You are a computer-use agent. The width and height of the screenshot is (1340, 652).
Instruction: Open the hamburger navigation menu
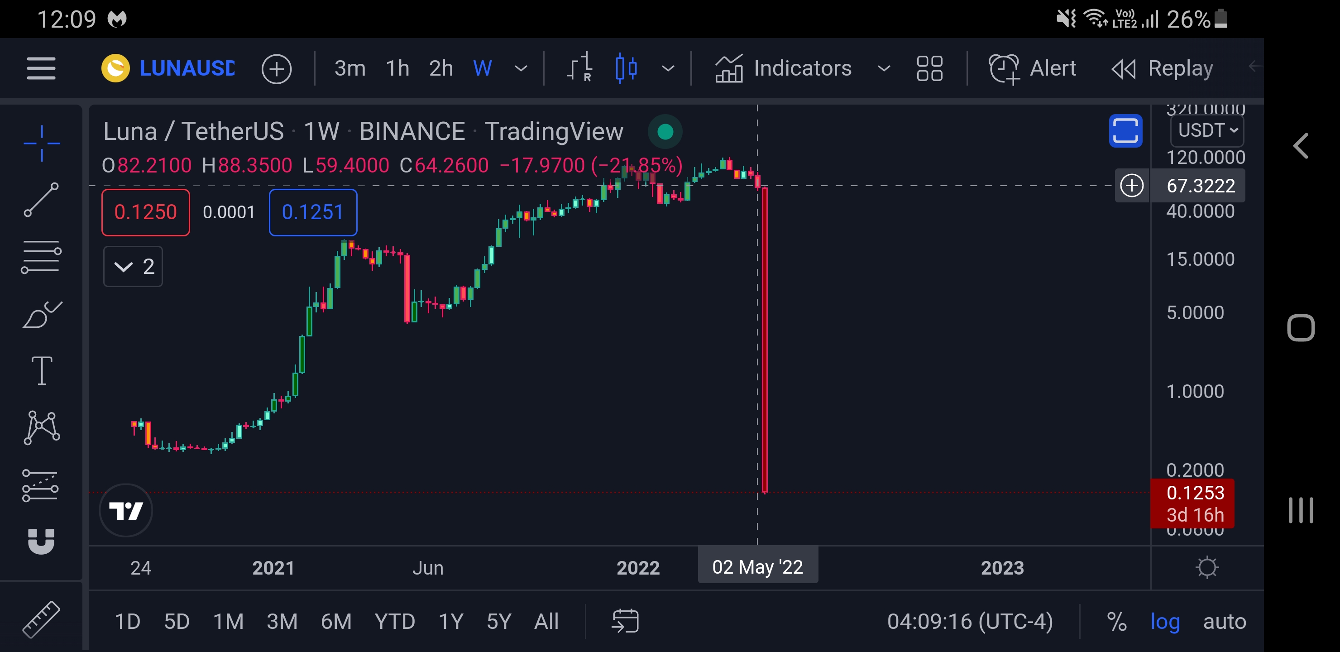click(x=41, y=68)
